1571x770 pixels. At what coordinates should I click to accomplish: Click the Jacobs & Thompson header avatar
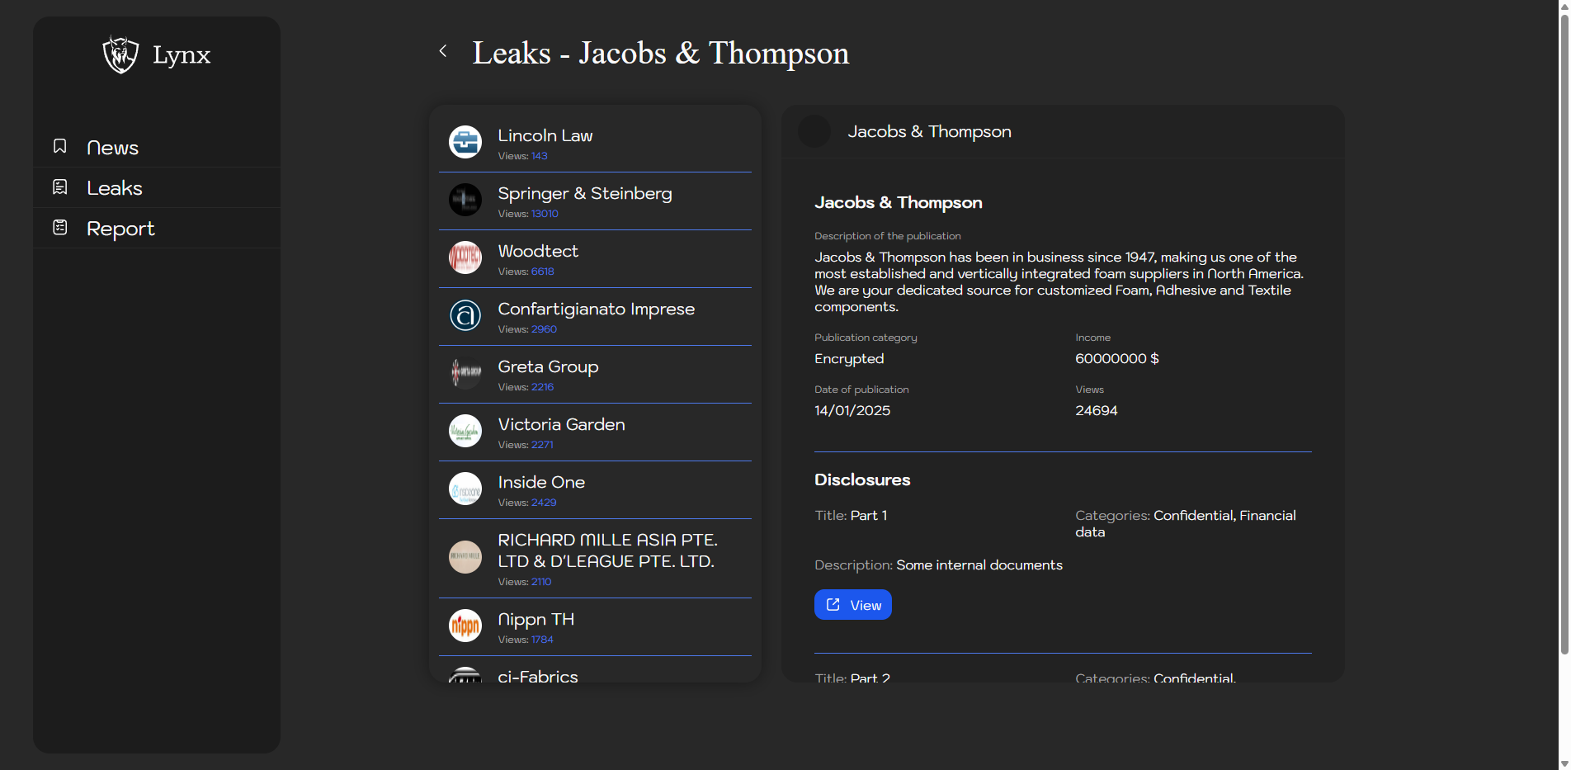click(x=814, y=132)
